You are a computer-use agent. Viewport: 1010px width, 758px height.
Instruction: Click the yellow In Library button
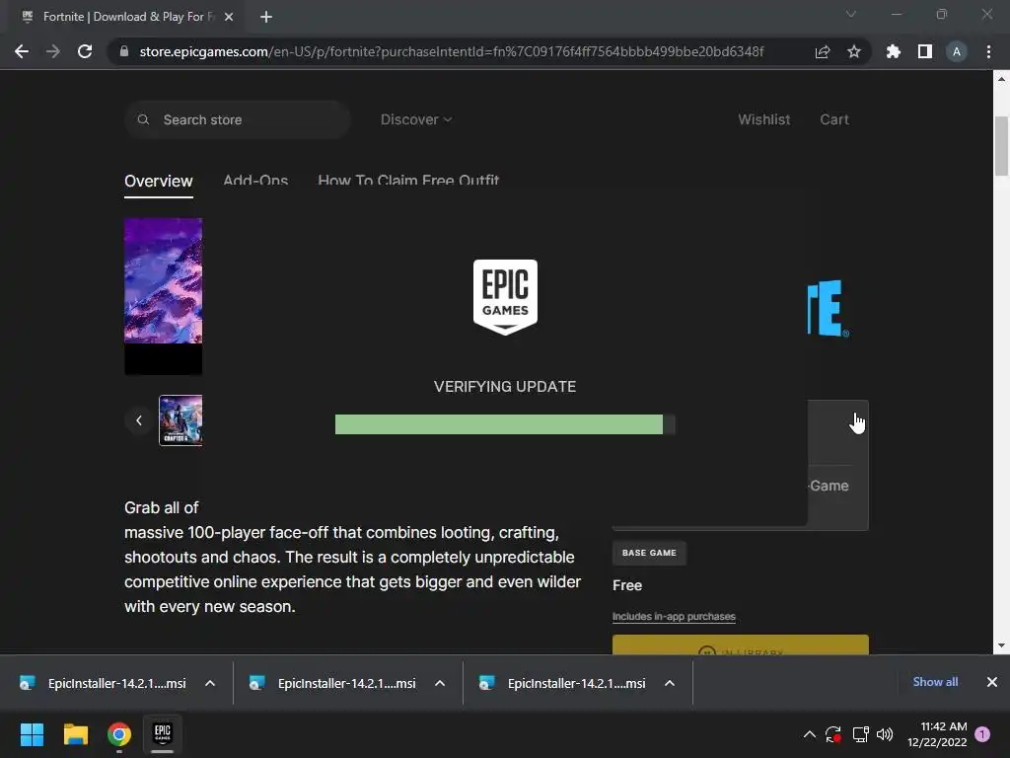740,645
